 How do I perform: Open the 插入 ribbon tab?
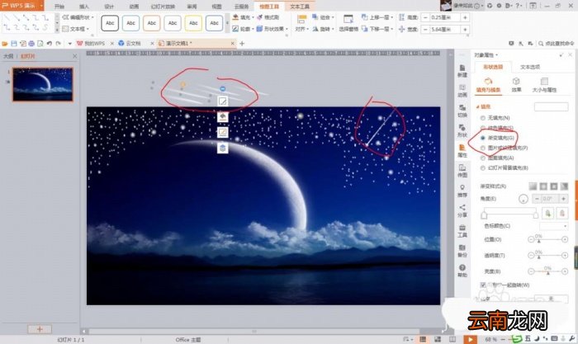[84, 7]
